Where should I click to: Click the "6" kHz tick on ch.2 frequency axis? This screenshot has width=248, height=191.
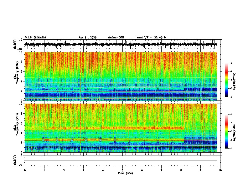tap(22, 123)
